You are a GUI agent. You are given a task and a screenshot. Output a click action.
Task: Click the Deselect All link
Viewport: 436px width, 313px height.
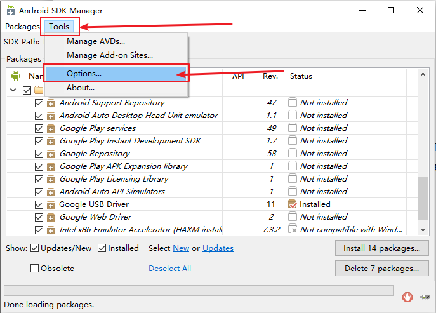[169, 268]
